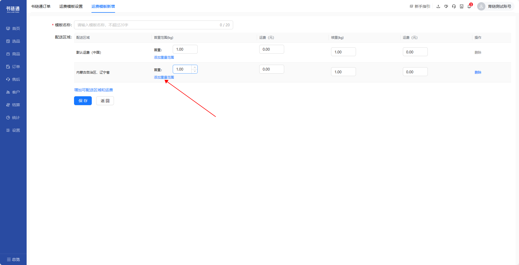Click 删除 in the 默认运费 row
The height and width of the screenshot is (265, 519).
(478, 53)
